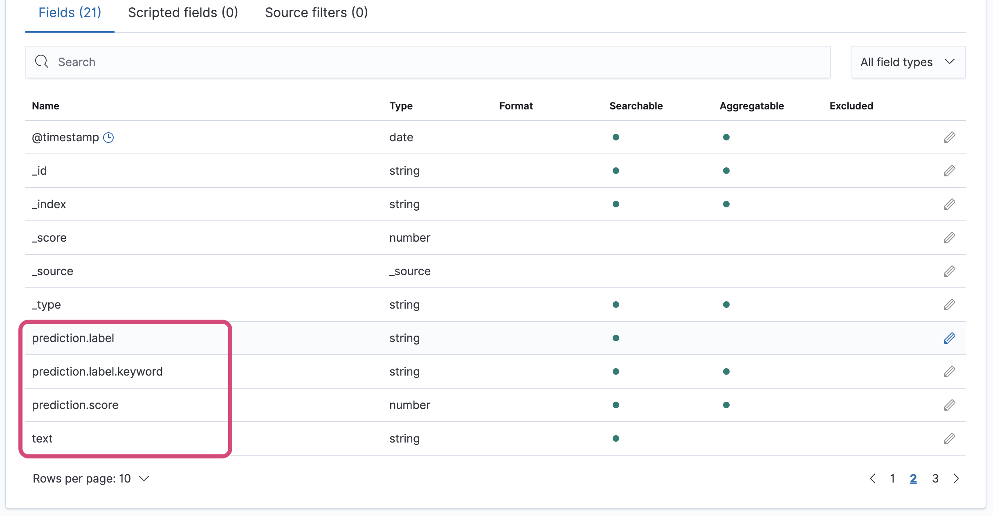Edit the _index field with pencil icon
This screenshot has width=993, height=516.
pyautogui.click(x=949, y=204)
